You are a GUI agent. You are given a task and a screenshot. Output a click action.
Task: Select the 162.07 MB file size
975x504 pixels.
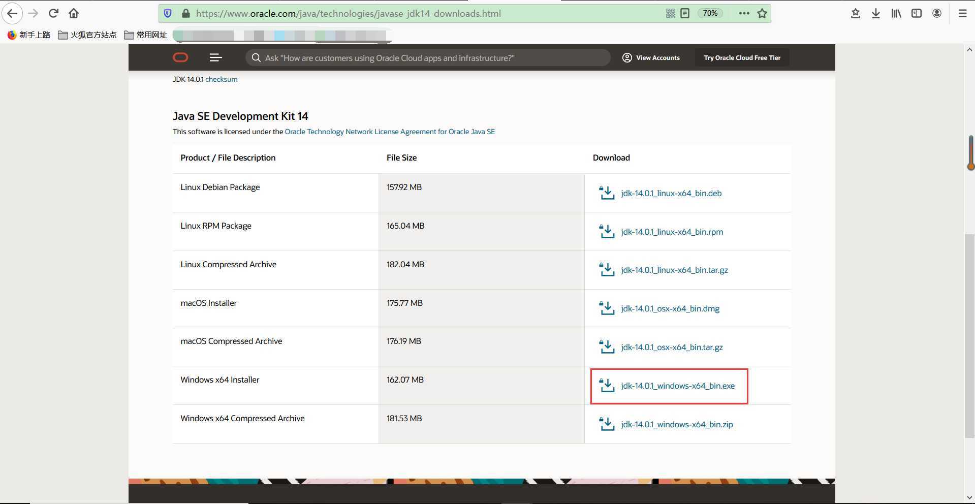[x=405, y=380]
